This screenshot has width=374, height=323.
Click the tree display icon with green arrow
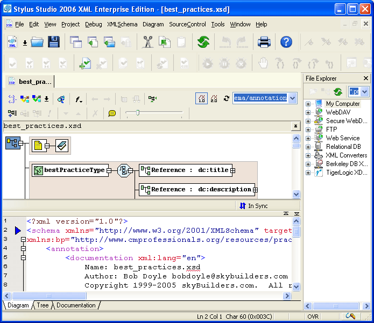(152, 98)
